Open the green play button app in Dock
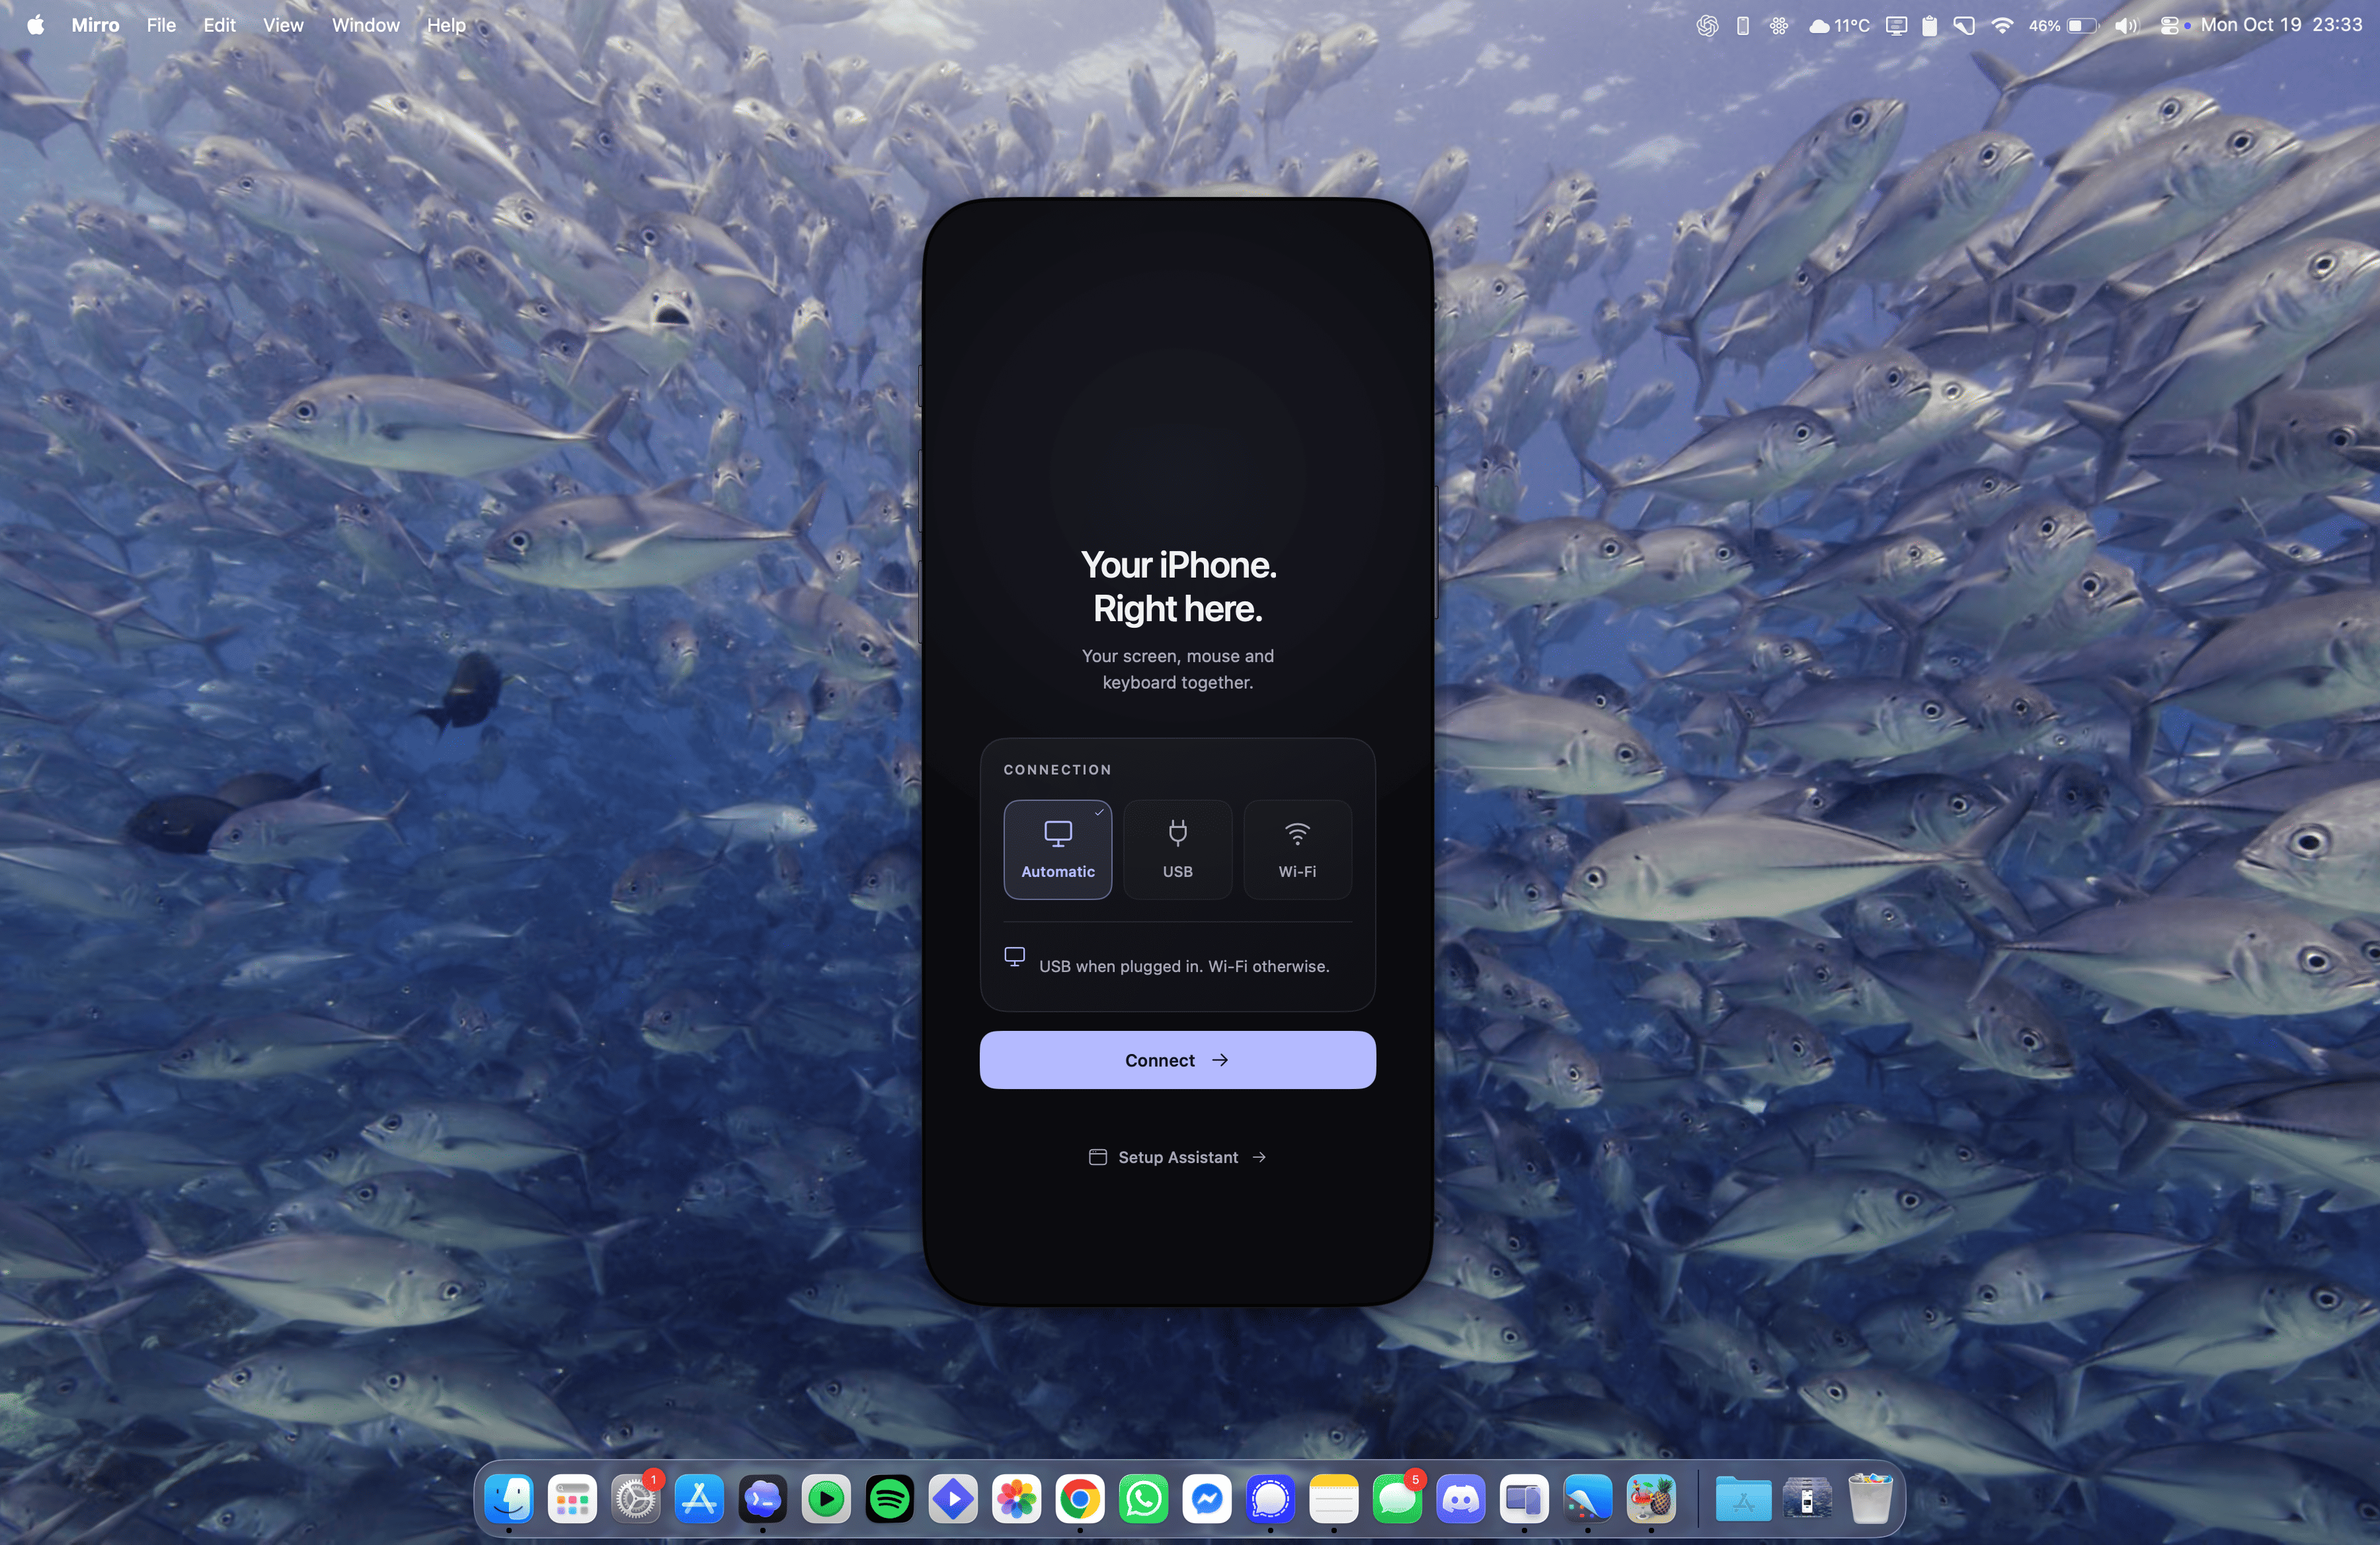Screen dimensions: 2380x1545 [826, 1498]
